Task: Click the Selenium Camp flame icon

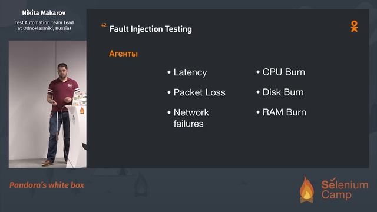Action: tap(307, 190)
